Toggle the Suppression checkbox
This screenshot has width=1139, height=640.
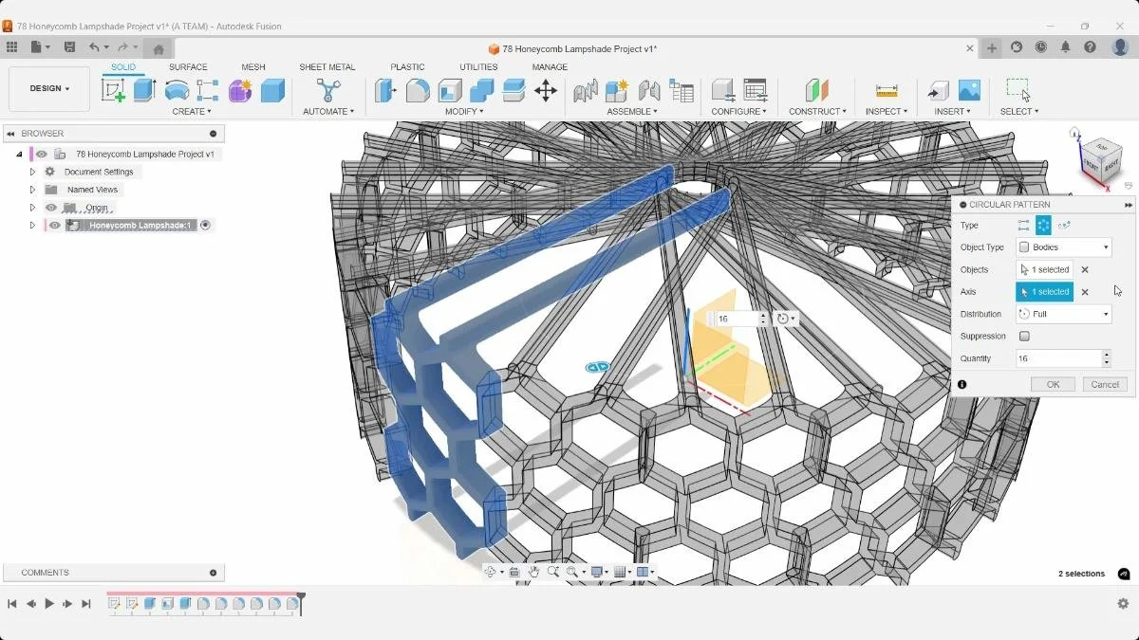coord(1024,336)
